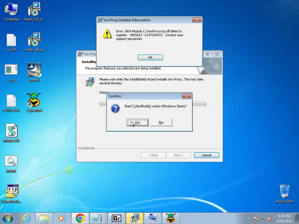Launch Internet Explorer from the taskbar

[26, 218]
